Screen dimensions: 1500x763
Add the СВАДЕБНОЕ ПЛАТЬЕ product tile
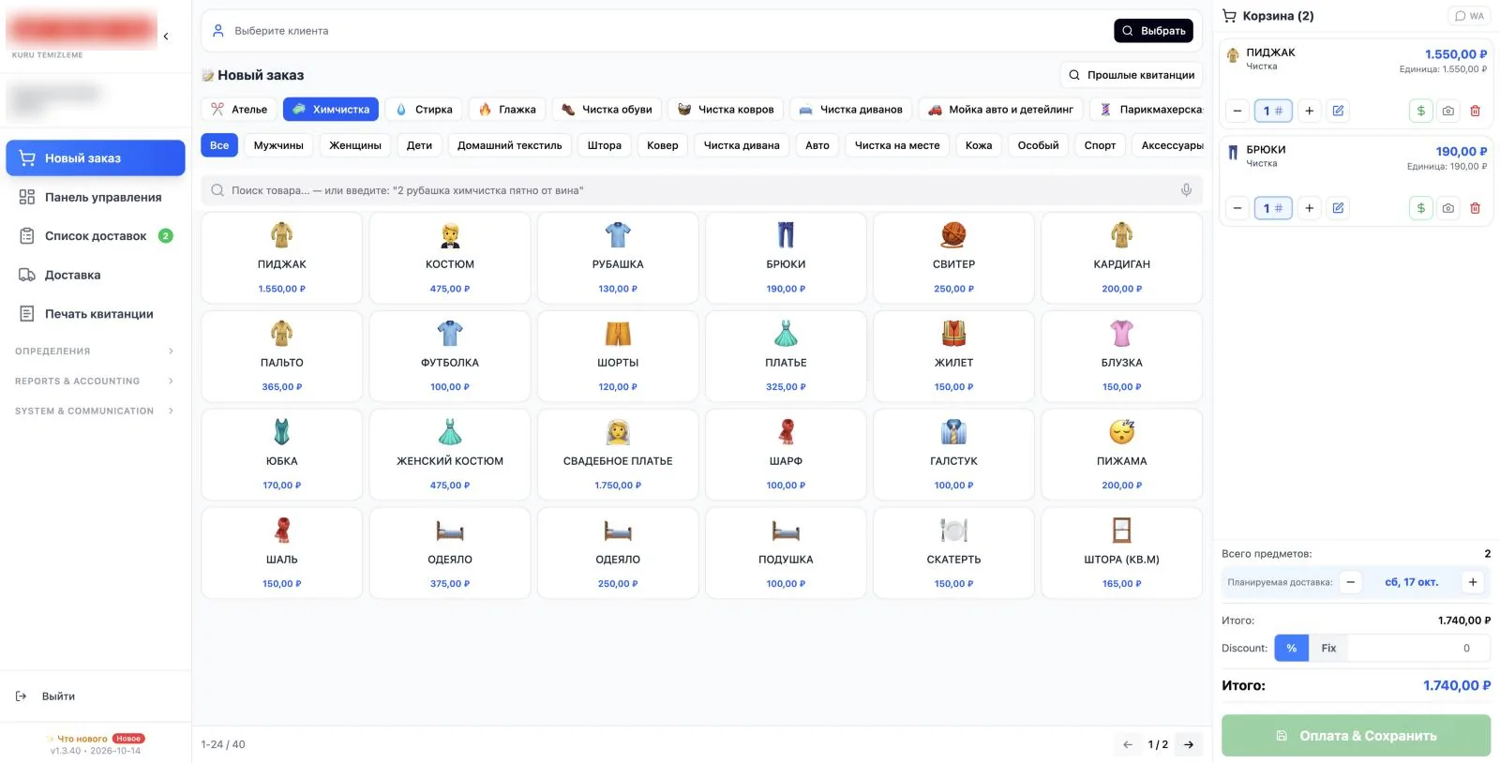pyautogui.click(x=618, y=455)
